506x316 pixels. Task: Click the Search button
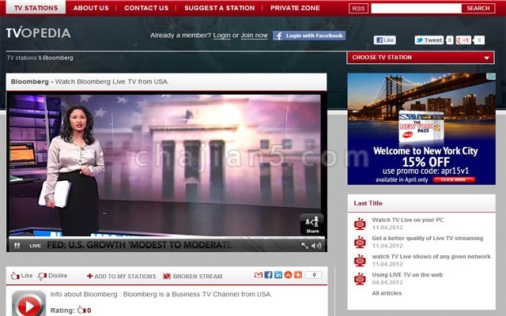pyautogui.click(x=478, y=8)
